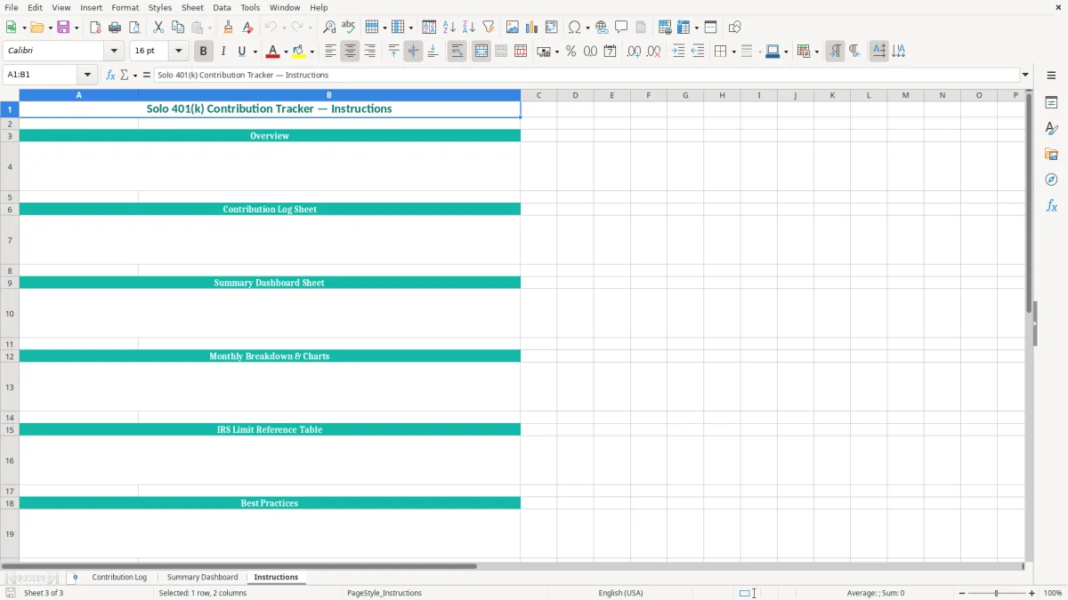Screen dimensions: 1068x600
Task: Open sidebar Navigator compass icon
Action: pos(1051,180)
